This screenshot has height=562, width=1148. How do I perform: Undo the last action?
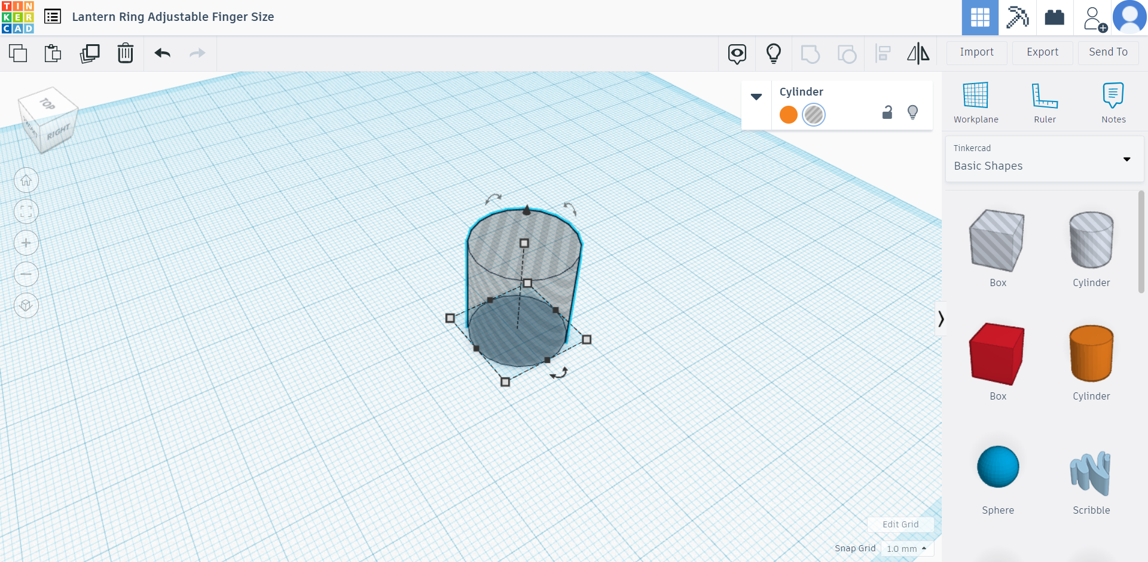click(161, 53)
